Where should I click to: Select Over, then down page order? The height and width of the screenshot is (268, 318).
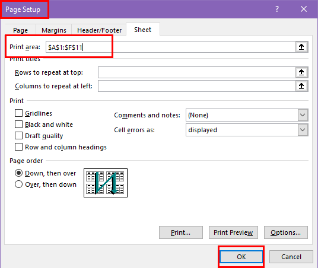tap(18, 184)
